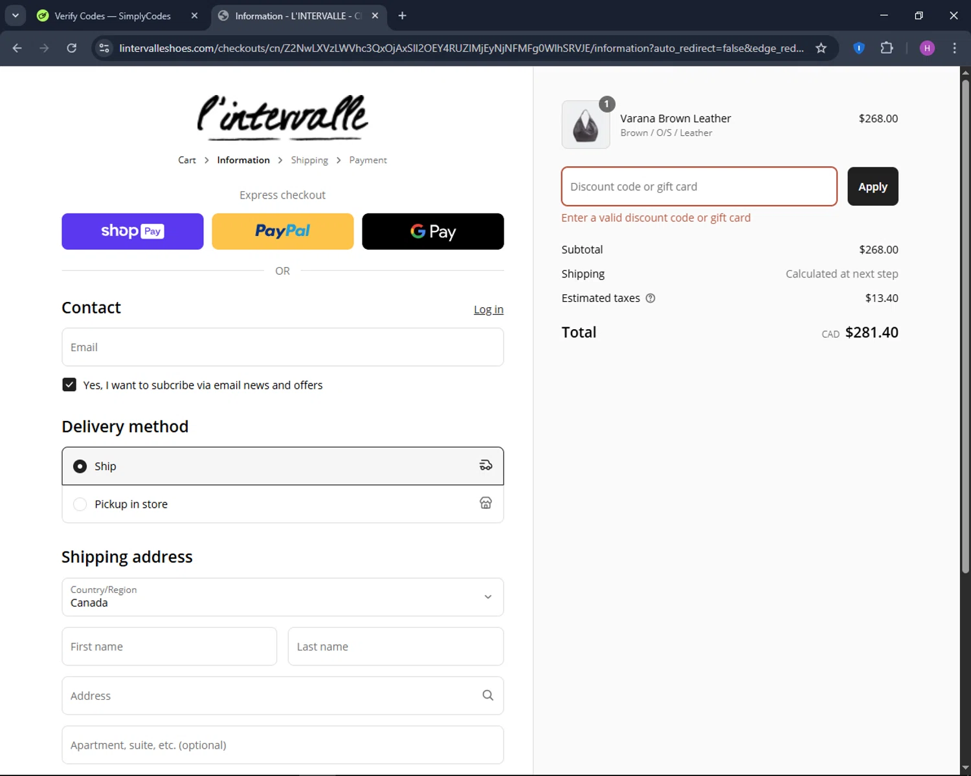The width and height of the screenshot is (971, 776).
Task: Click 'Calculated at next step' shipping text
Action: click(x=842, y=274)
